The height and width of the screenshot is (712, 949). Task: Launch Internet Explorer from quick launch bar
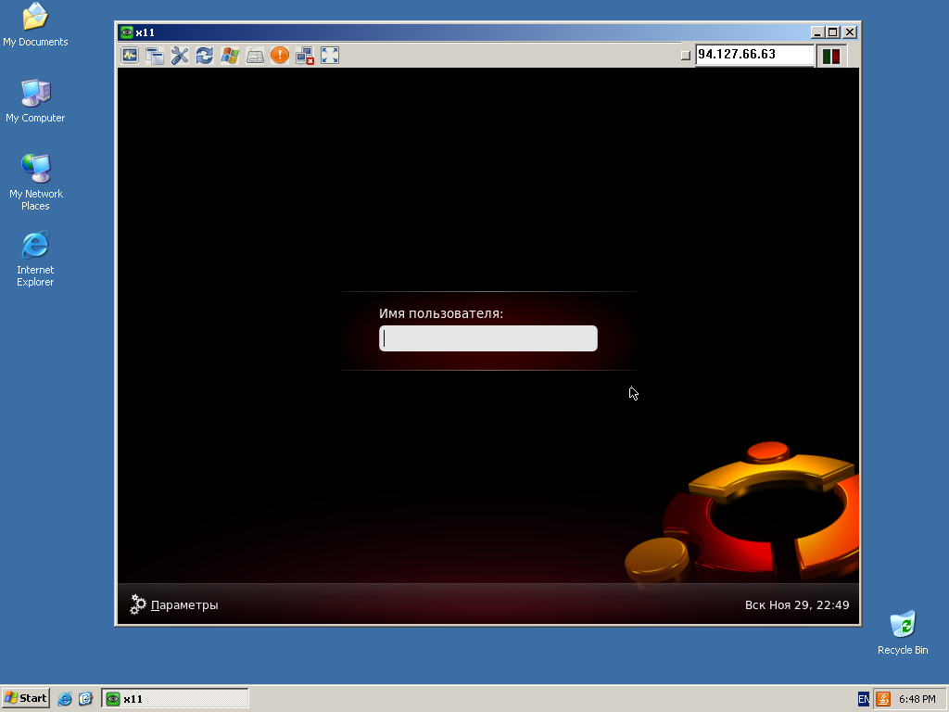(65, 699)
